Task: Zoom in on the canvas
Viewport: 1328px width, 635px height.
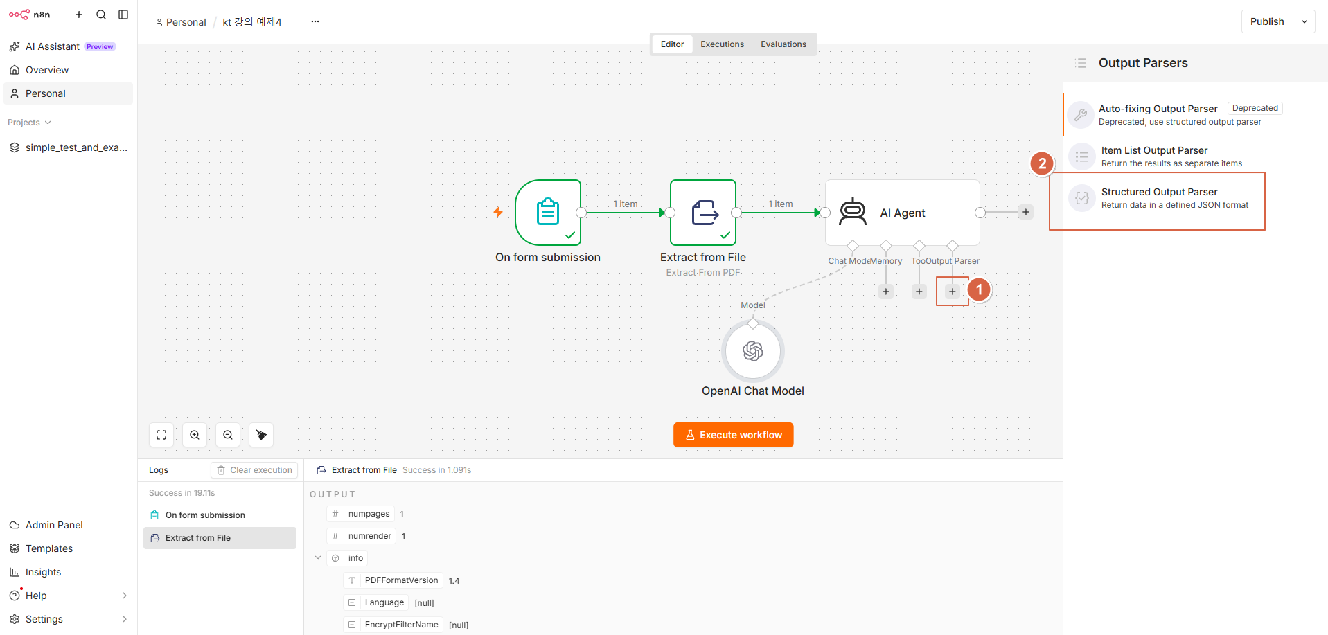Action: [x=195, y=435]
